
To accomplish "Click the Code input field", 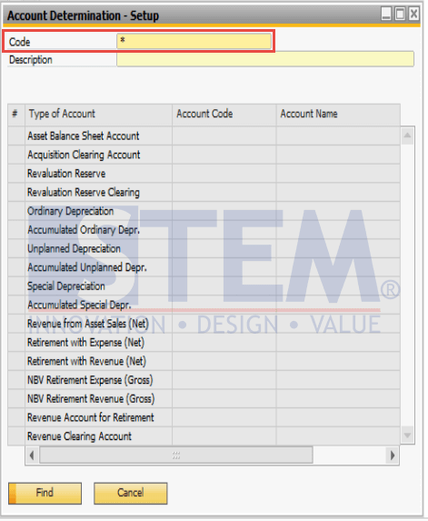I will point(194,41).
